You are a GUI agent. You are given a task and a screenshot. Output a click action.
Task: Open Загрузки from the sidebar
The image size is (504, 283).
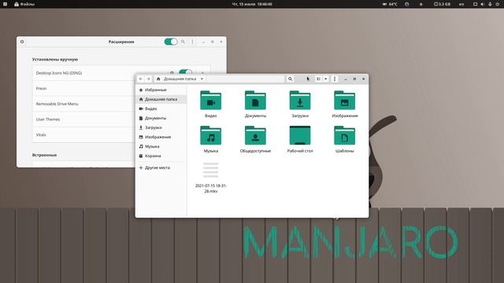tap(161, 127)
